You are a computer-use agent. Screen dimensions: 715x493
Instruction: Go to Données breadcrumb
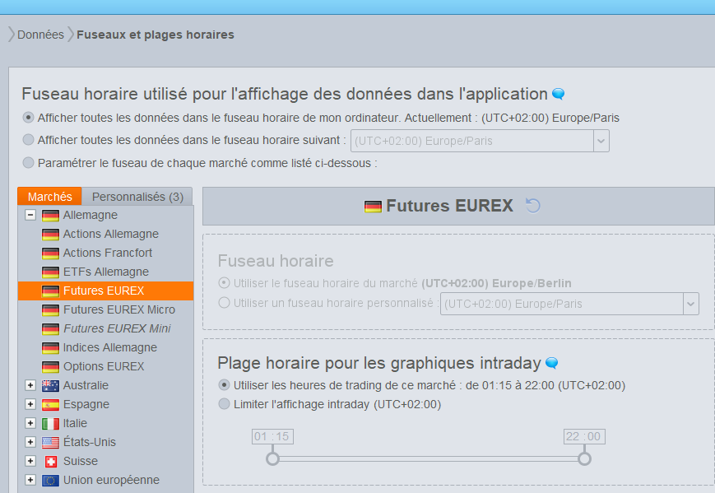[x=40, y=35]
